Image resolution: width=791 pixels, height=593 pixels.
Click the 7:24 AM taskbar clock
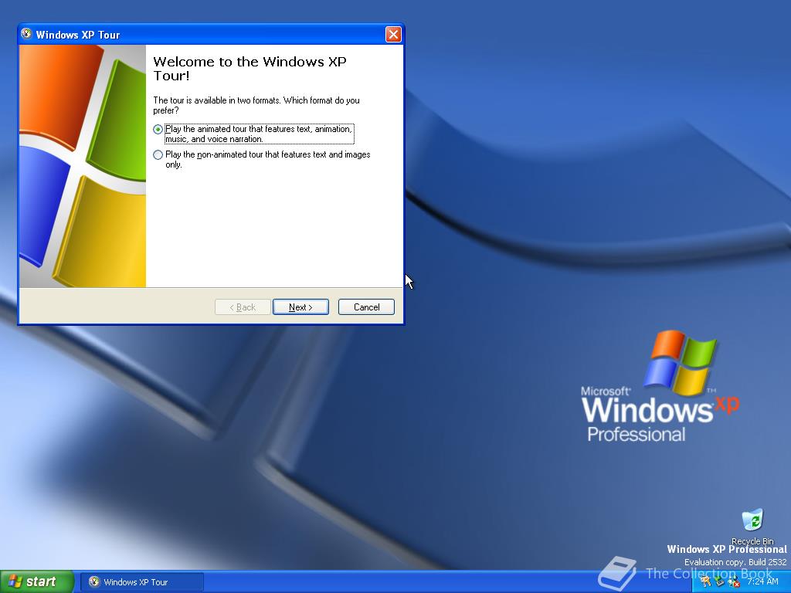(762, 581)
